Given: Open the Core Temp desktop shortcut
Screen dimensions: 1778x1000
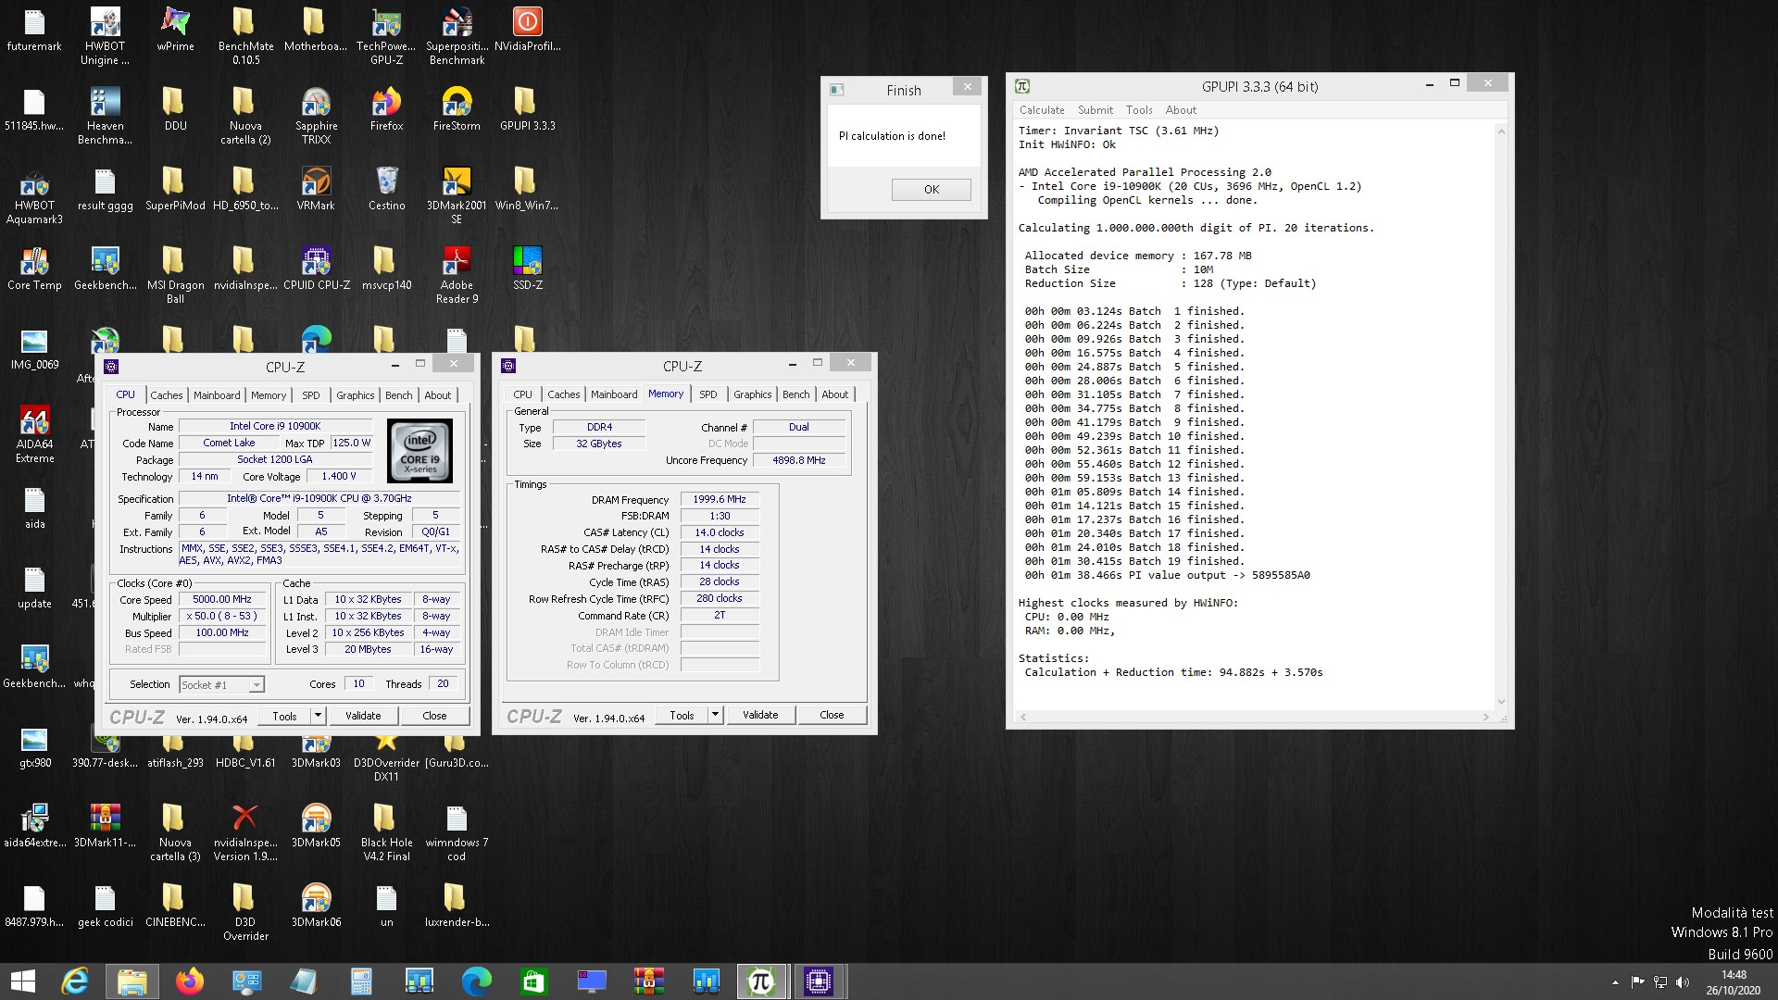Looking at the screenshot, I should click(x=34, y=269).
